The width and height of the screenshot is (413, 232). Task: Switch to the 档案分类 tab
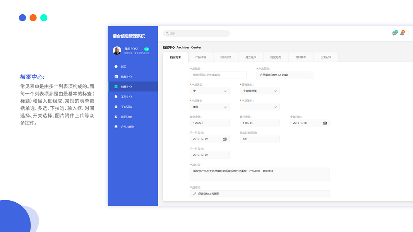(276, 57)
